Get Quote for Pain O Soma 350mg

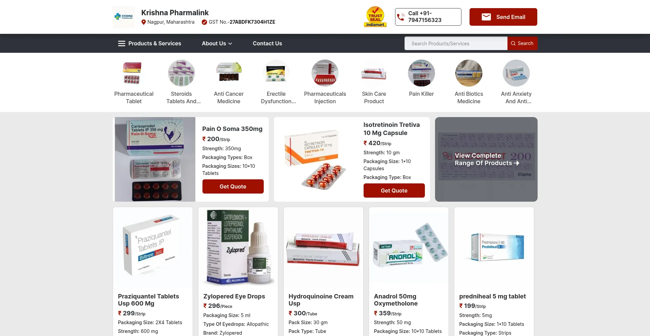(x=233, y=186)
